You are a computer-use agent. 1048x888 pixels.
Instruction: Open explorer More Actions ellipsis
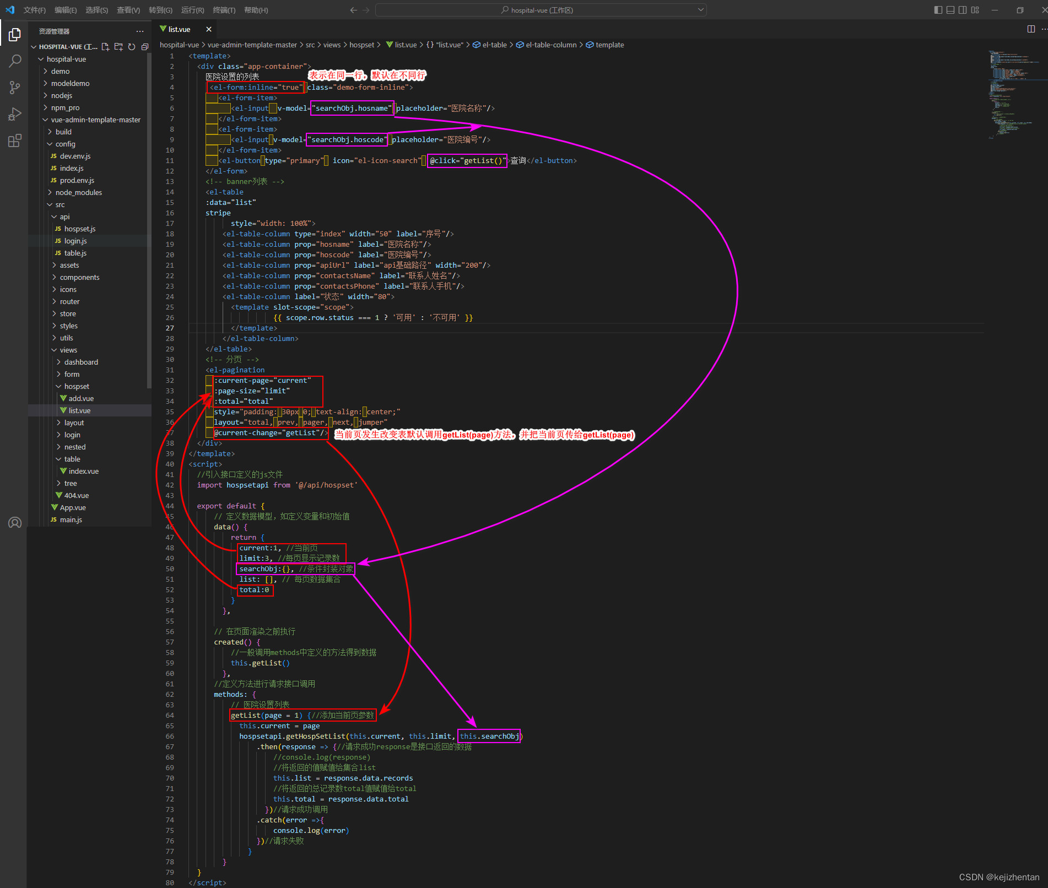(x=140, y=31)
